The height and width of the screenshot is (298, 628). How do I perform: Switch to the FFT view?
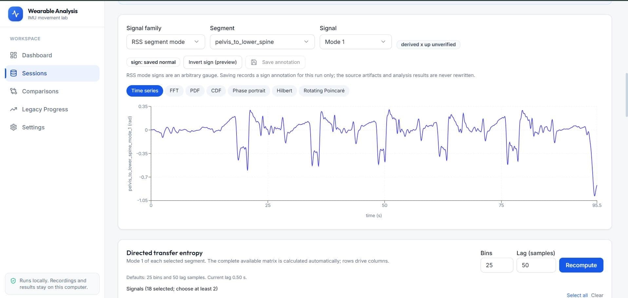point(174,91)
